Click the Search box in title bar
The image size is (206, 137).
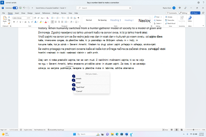[x=104, y=8]
